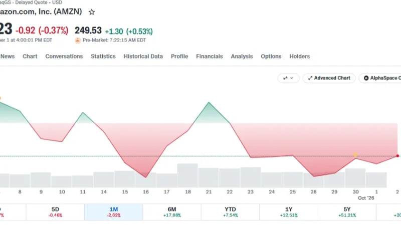This screenshot has height=225, width=401.
Task: Open the AlphaSpace button
Action: (380, 78)
